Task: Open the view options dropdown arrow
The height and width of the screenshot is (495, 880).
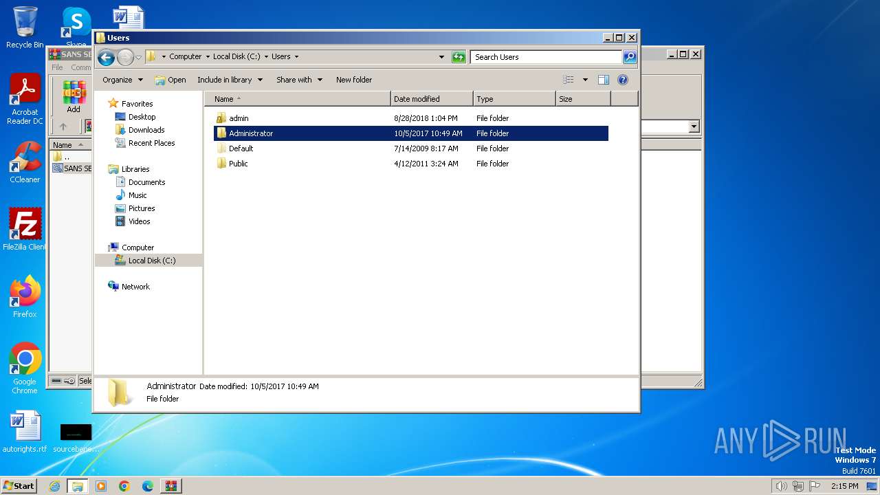Action: 585,80
